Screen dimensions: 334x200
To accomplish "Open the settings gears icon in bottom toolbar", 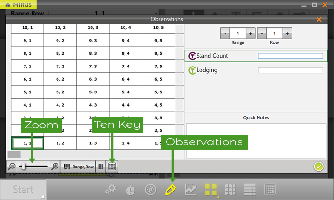I will tap(111, 190).
